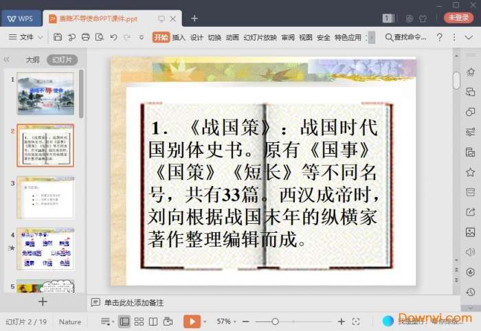Viewport: 481px width, 331px height.
Task: Click the star favorites icon in right sidebar
Action: pyautogui.click(x=470, y=172)
